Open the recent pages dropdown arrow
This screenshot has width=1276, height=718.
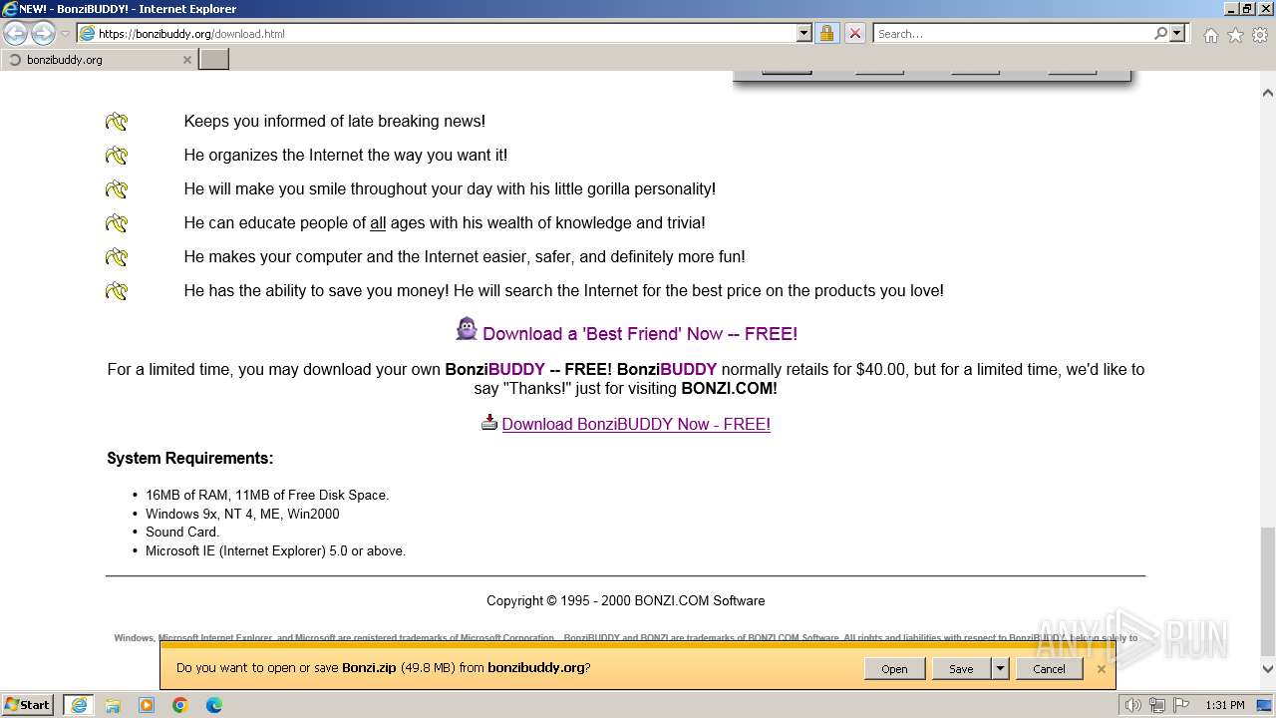tap(65, 34)
